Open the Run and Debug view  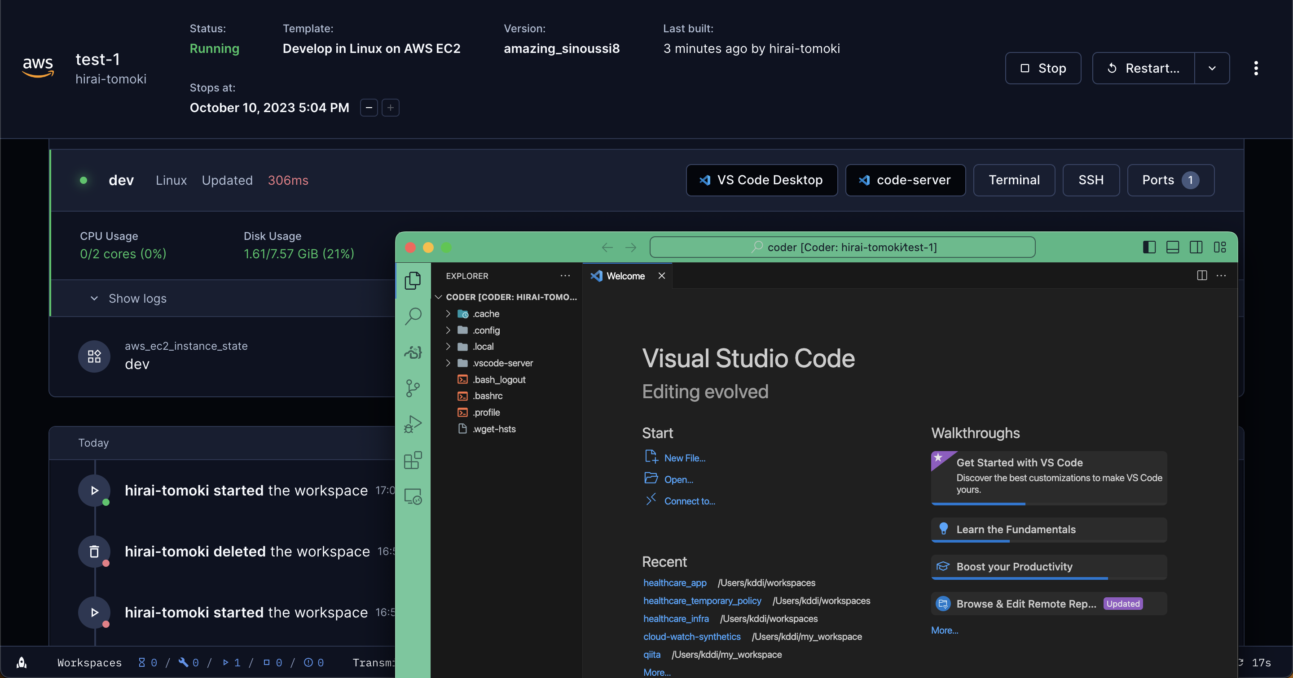click(413, 424)
